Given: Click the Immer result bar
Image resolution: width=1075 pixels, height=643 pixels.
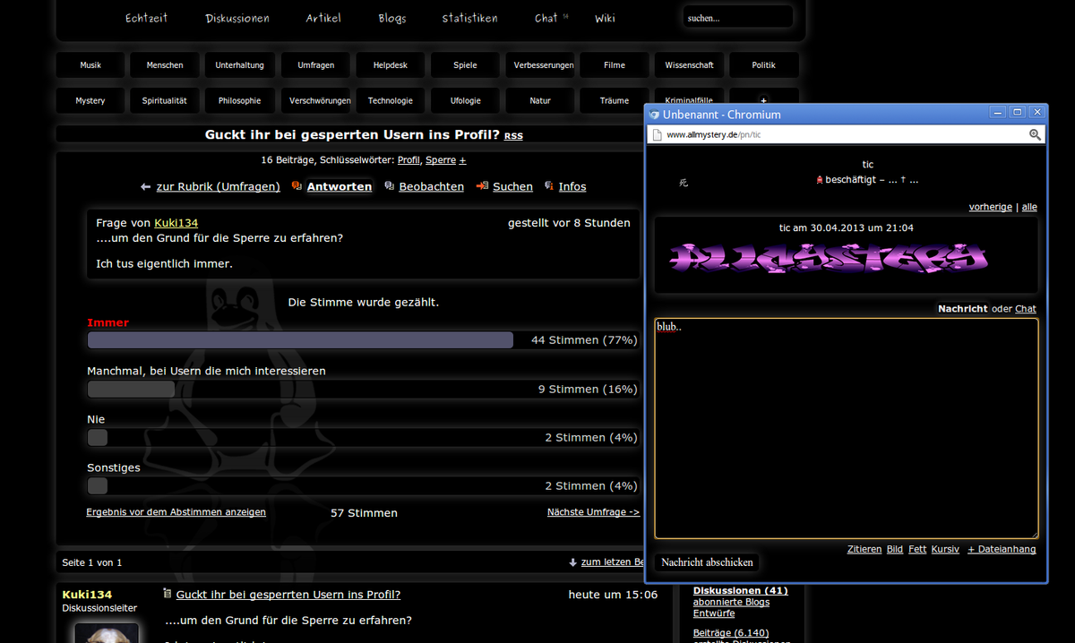Looking at the screenshot, I should pos(300,340).
